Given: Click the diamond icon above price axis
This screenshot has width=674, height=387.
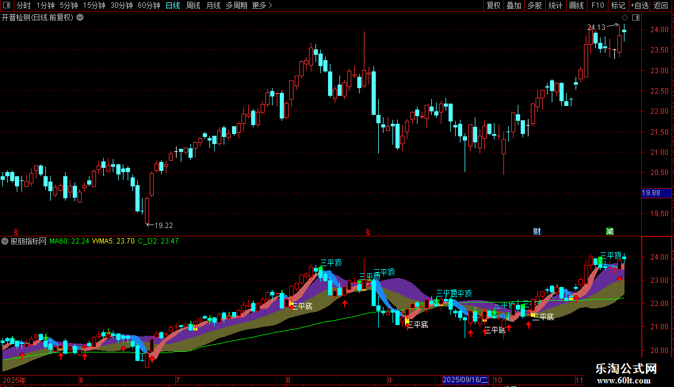Looking at the screenshot, I should click(624, 18).
